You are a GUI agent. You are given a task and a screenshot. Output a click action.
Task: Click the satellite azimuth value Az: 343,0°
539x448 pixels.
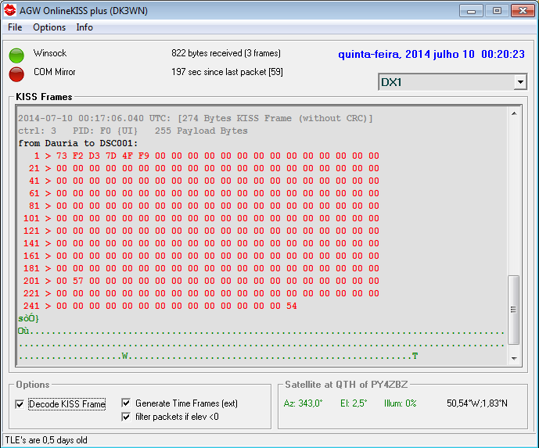(303, 403)
